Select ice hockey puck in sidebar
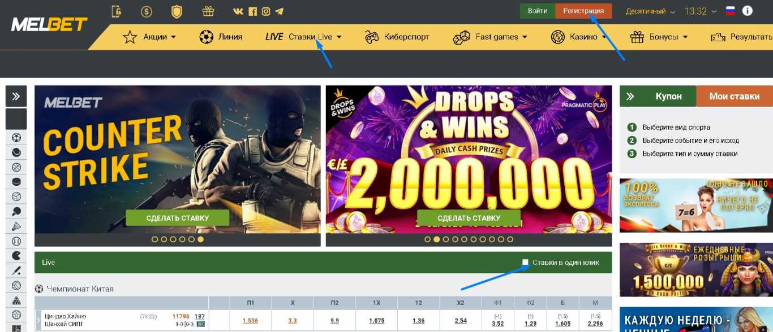Screen dimensions: 773x332 (x=16, y=182)
